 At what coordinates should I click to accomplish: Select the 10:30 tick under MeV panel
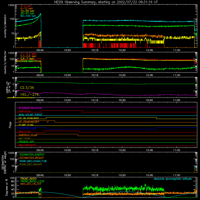tap(122, 75)
